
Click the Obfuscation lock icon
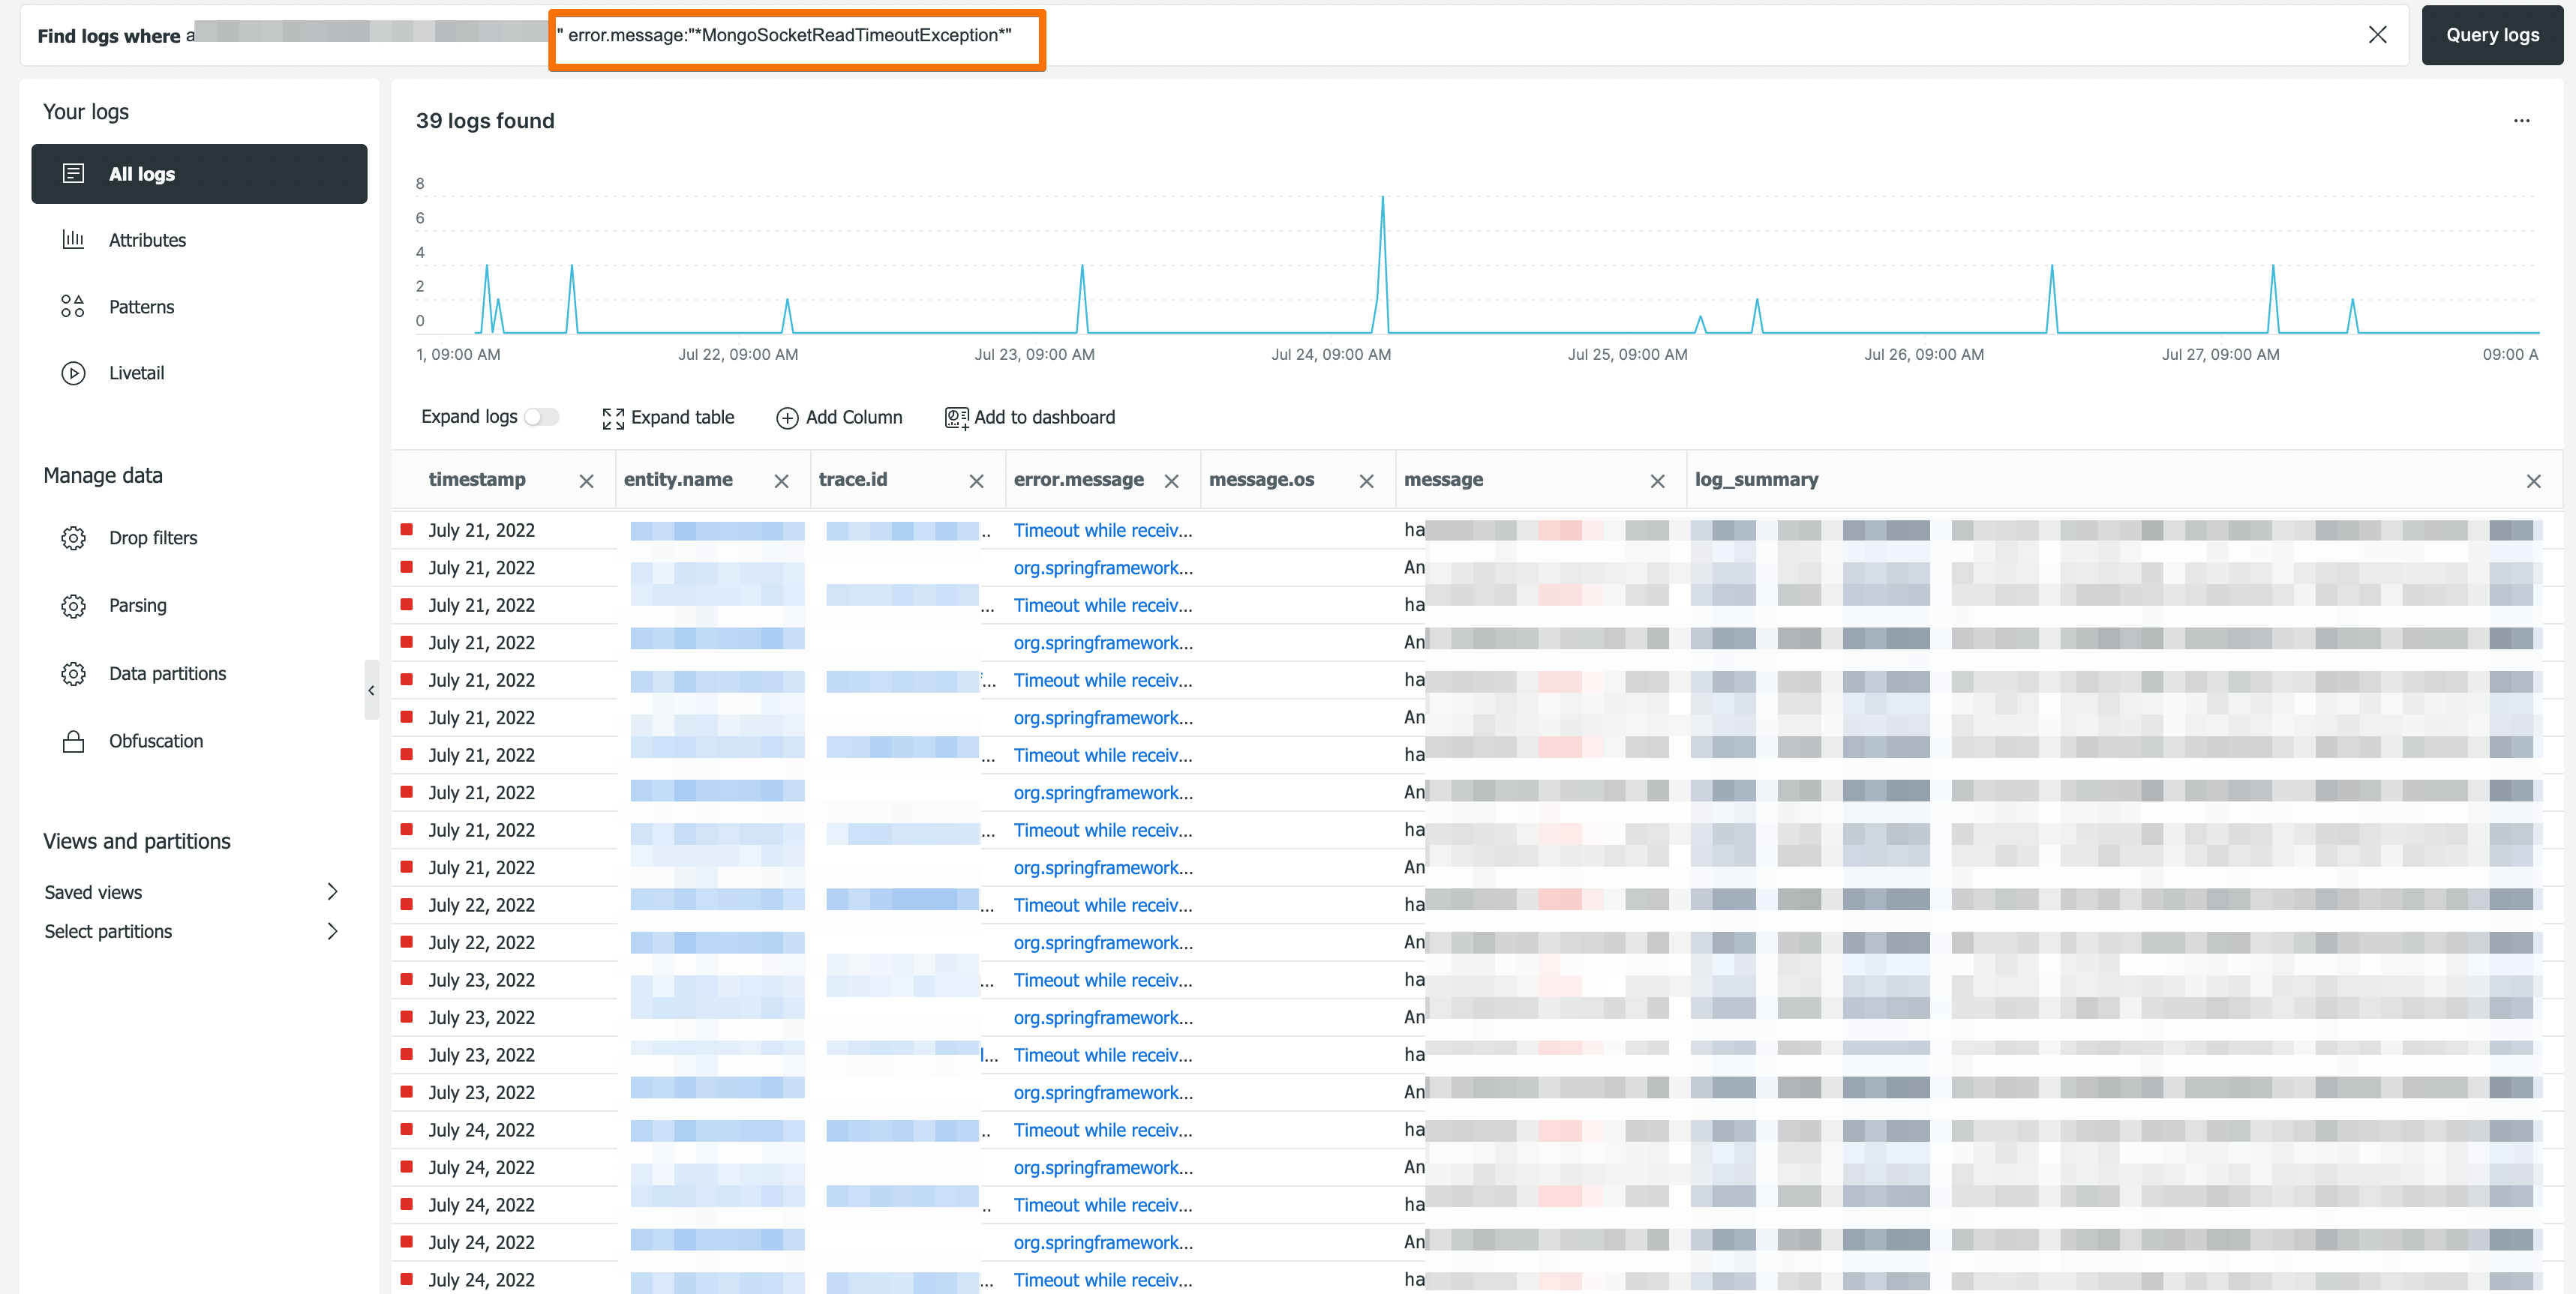(73, 741)
